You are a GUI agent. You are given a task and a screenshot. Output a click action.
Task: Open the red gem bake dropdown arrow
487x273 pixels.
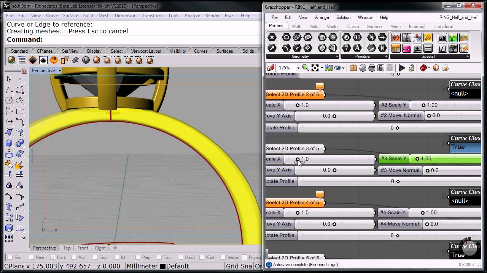tap(430, 68)
